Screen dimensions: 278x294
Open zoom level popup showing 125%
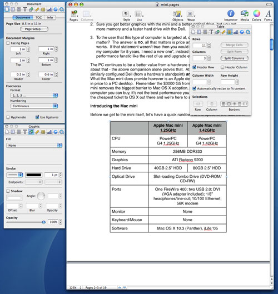[x=75, y=287]
